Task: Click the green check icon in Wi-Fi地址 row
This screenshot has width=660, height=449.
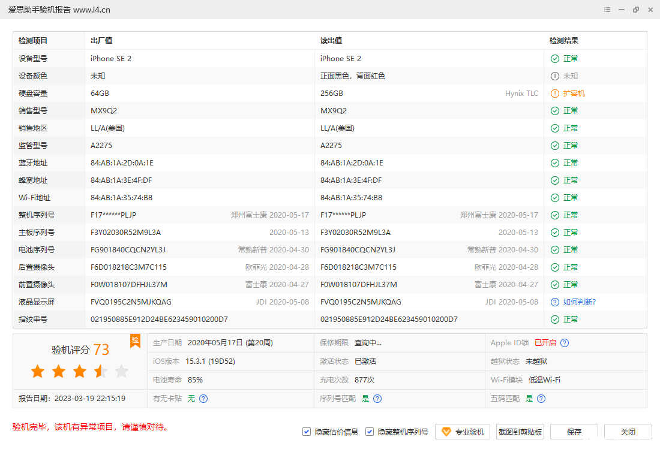Action: click(x=555, y=198)
